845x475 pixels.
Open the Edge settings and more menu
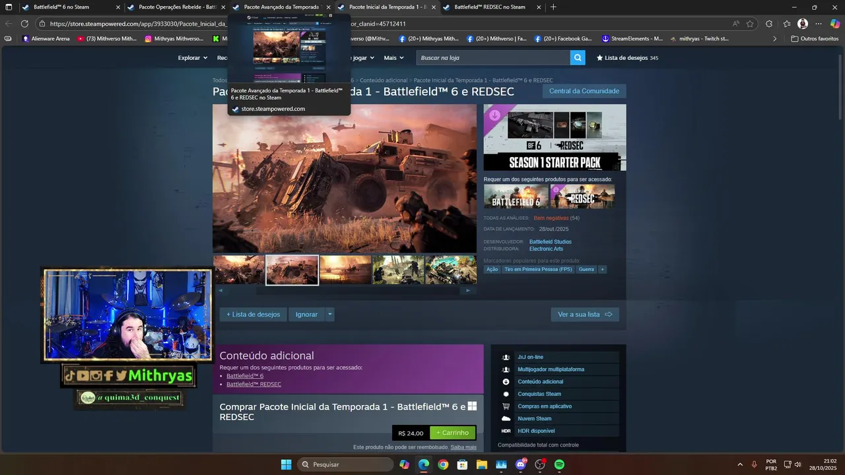(819, 24)
